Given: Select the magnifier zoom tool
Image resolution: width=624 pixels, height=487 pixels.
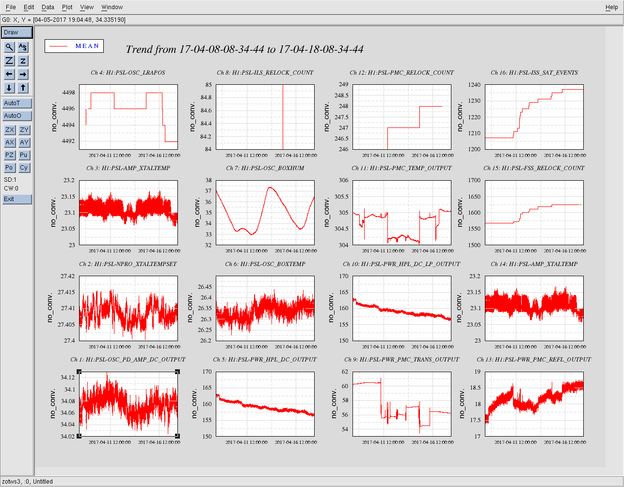Looking at the screenshot, I should [x=9, y=47].
